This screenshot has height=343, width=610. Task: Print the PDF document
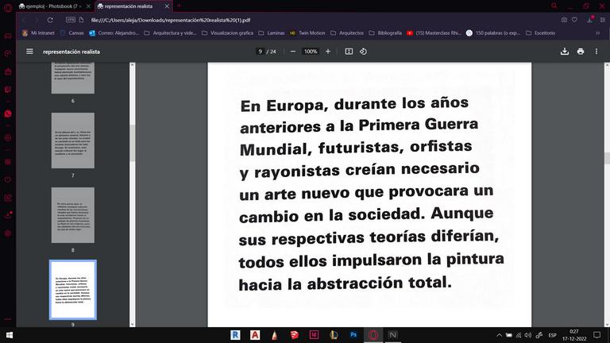tap(581, 52)
